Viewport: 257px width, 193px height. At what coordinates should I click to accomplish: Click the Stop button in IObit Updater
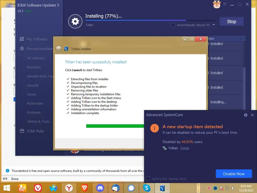pos(231,22)
